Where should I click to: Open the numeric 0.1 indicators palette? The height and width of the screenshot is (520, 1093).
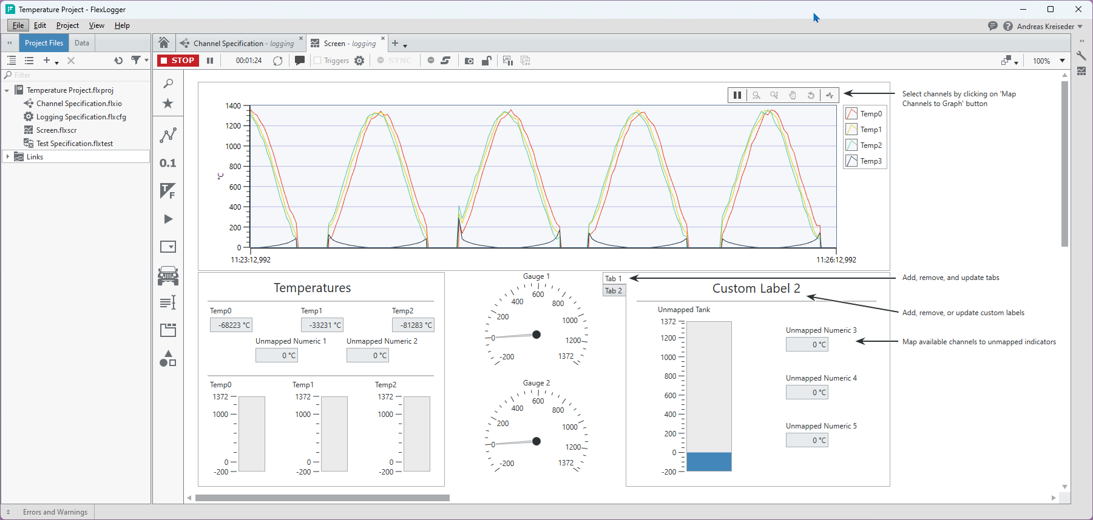tap(168, 163)
